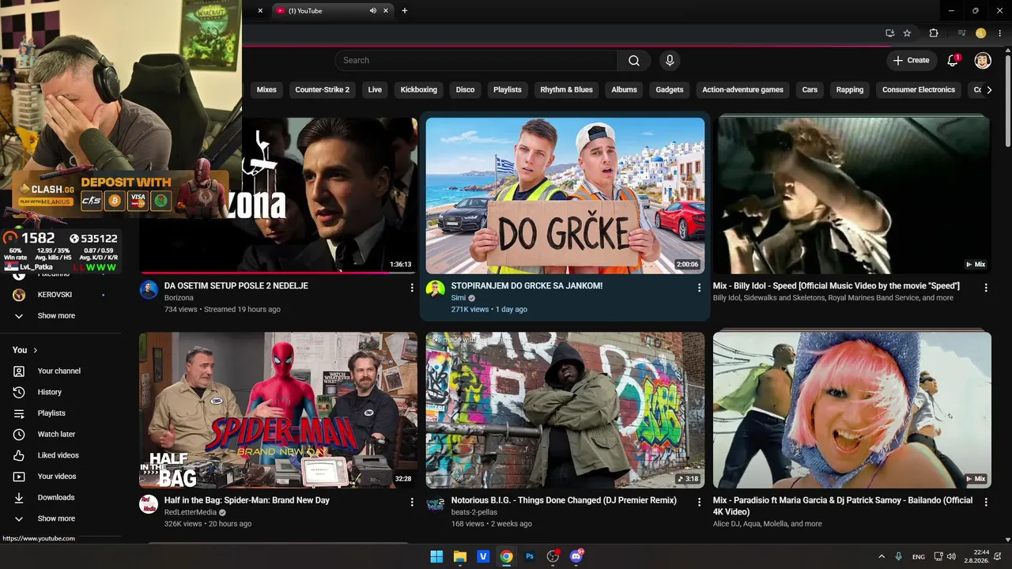The height and width of the screenshot is (569, 1012).
Task: Open the taskbar microphone indicator
Action: pyautogui.click(x=899, y=556)
